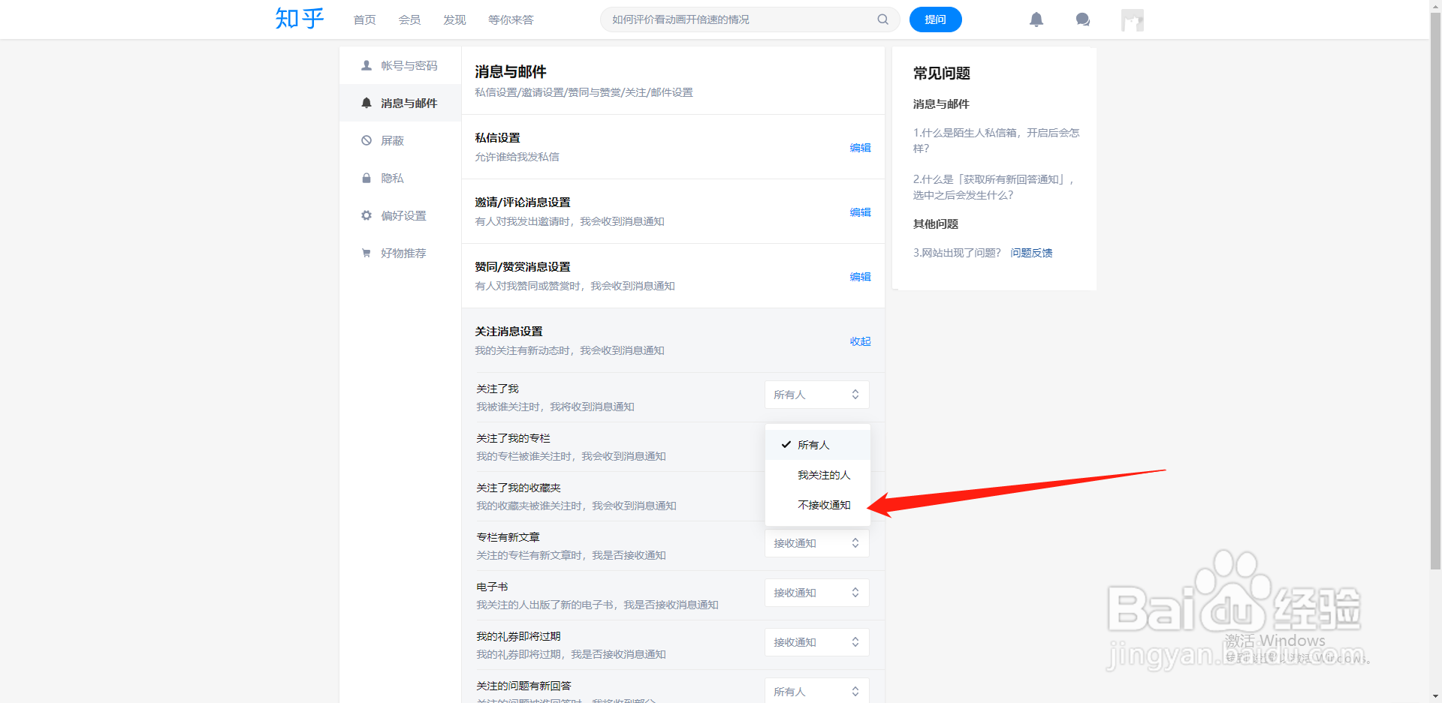Open the 电子书 notification dropdown
The height and width of the screenshot is (703, 1442).
click(x=816, y=592)
